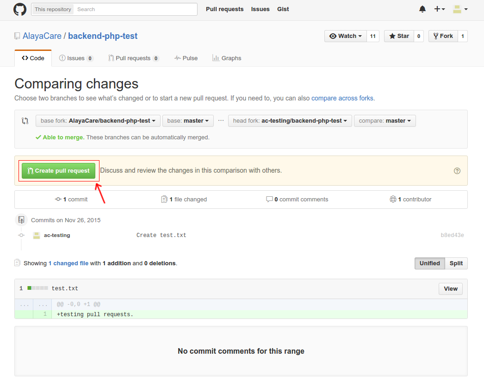Click the help question mark icon
Image resolution: width=484 pixels, height=381 pixels.
(x=457, y=171)
